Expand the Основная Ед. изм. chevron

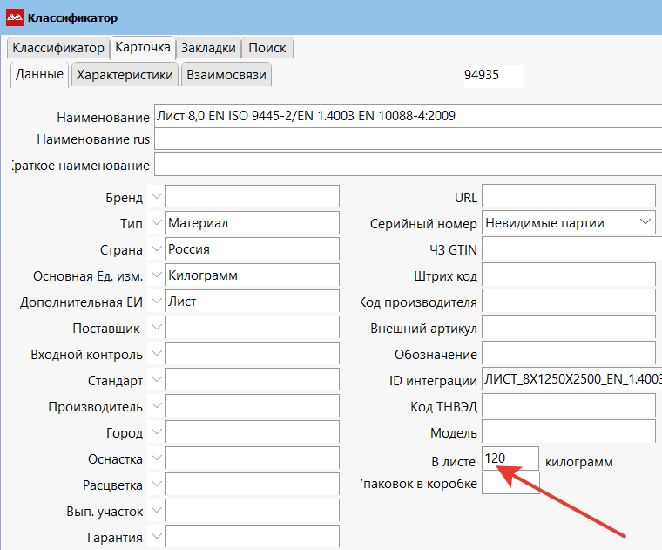coord(157,275)
